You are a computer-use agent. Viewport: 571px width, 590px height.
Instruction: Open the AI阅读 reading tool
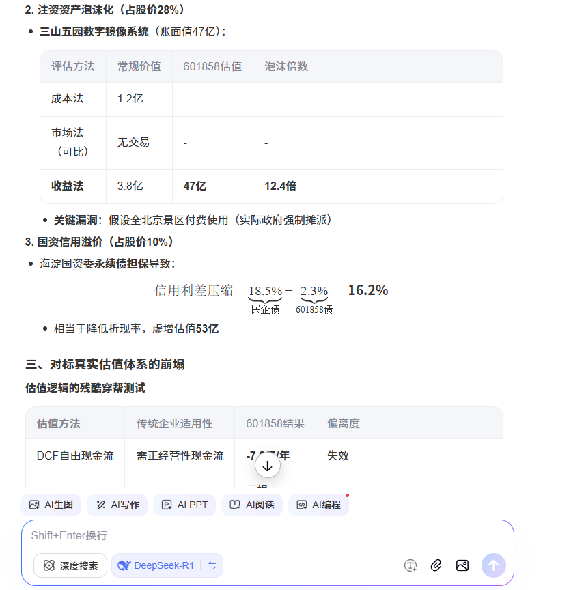click(252, 505)
